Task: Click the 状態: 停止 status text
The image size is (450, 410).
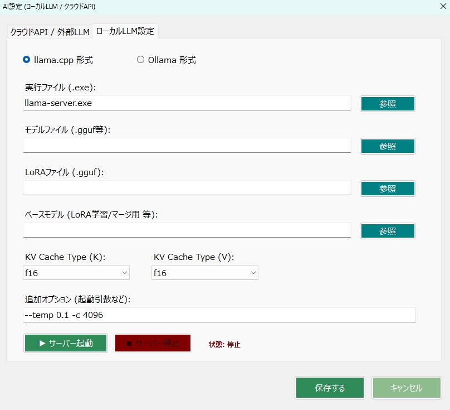Action: click(x=224, y=344)
